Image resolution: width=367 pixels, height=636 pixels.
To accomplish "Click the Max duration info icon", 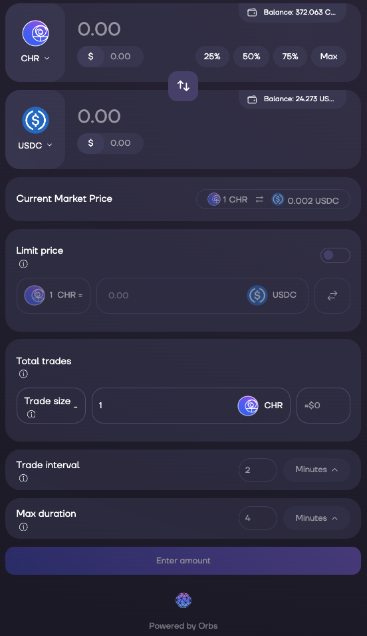I will tap(23, 527).
